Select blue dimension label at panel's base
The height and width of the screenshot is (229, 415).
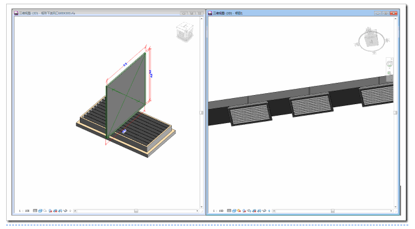point(124,131)
